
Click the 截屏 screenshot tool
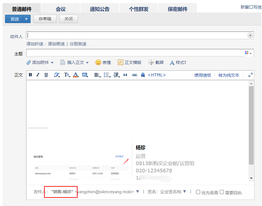coord(156,63)
